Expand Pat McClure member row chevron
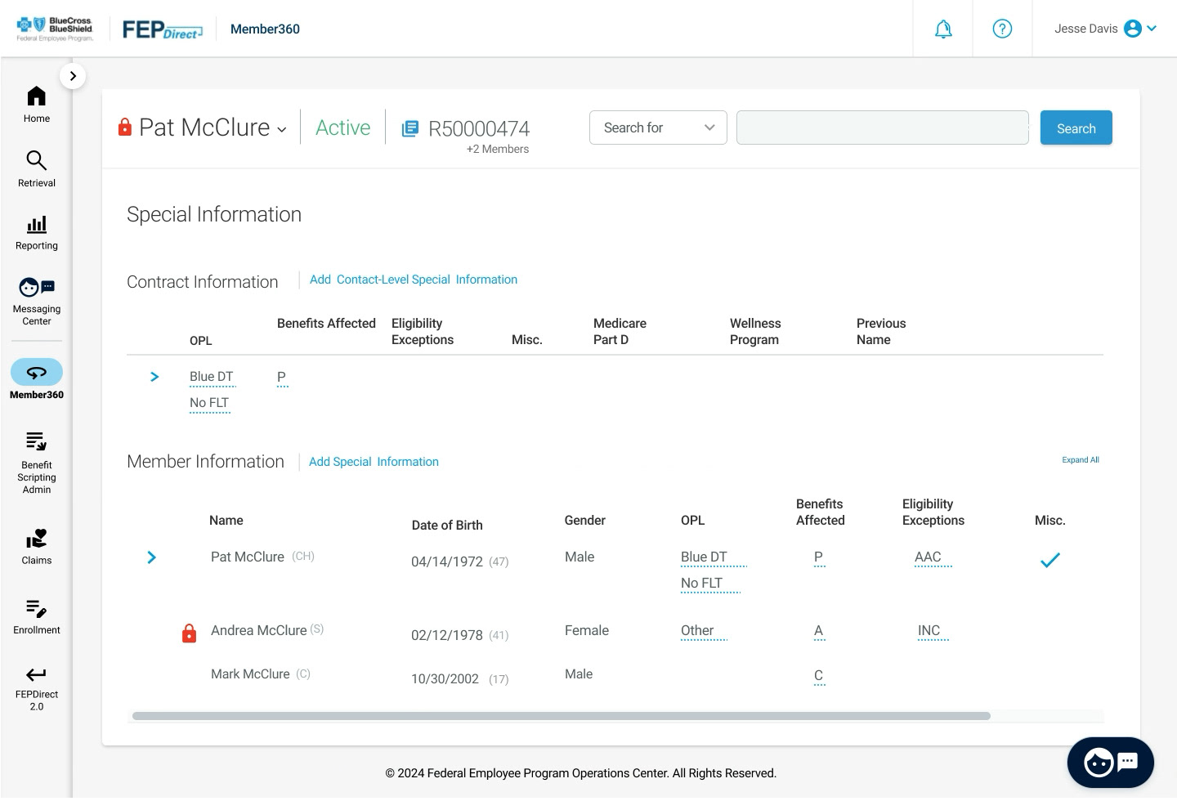This screenshot has height=801, width=1177. (151, 557)
